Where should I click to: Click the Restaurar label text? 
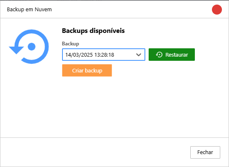pyautogui.click(x=177, y=55)
